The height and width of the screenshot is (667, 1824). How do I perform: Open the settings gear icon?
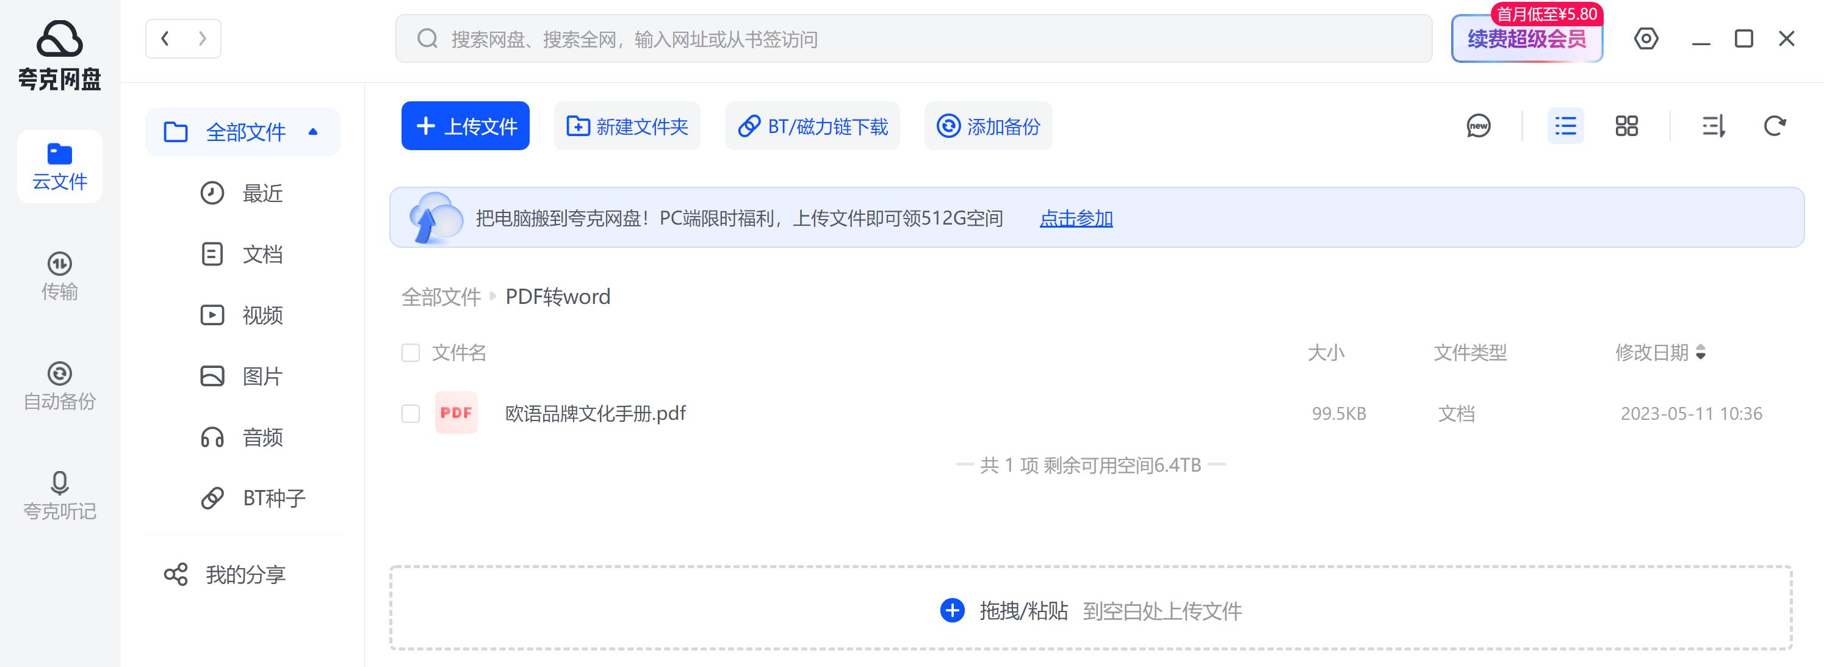[1648, 39]
